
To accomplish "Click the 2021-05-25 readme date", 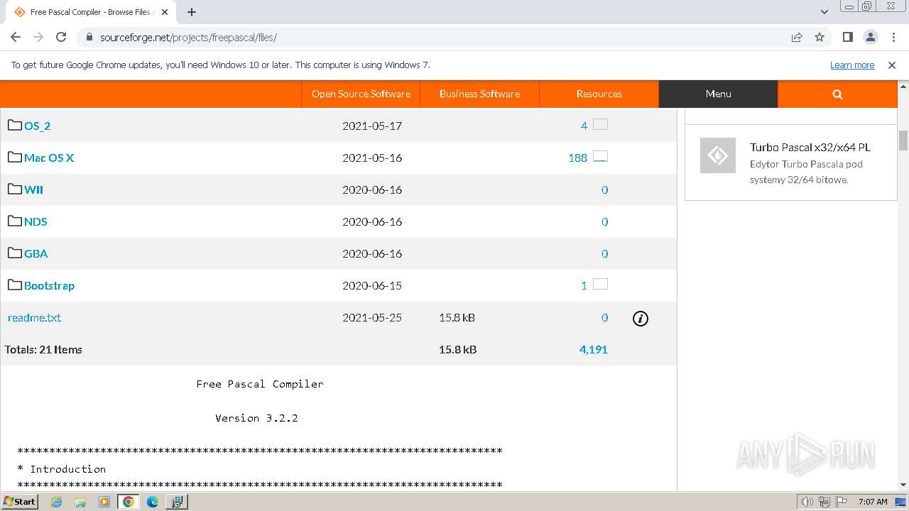I will [x=372, y=317].
